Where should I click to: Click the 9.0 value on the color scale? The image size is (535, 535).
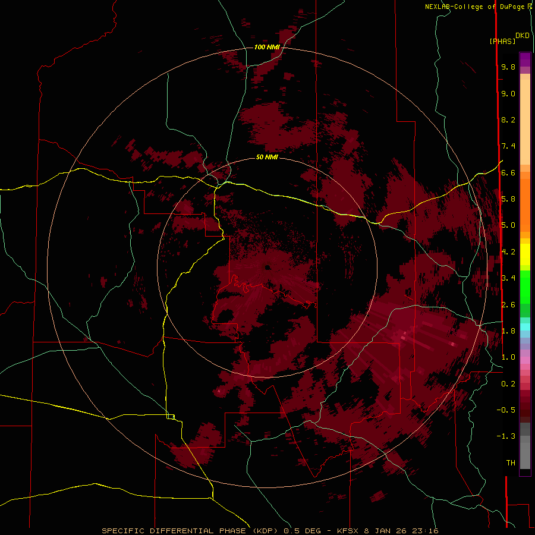508,93
